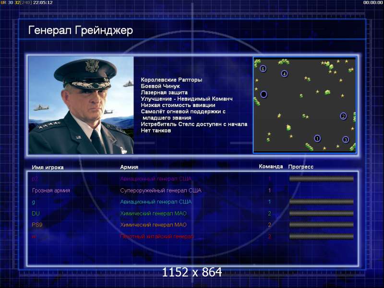Click the progress bar in the p2 row
The width and height of the screenshot is (384, 288).
coord(321,179)
